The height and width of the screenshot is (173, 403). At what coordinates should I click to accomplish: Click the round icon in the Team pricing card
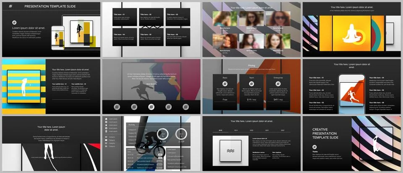point(251,84)
